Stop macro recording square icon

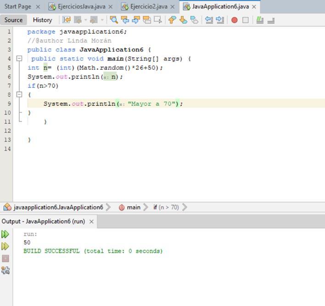tap(246, 20)
